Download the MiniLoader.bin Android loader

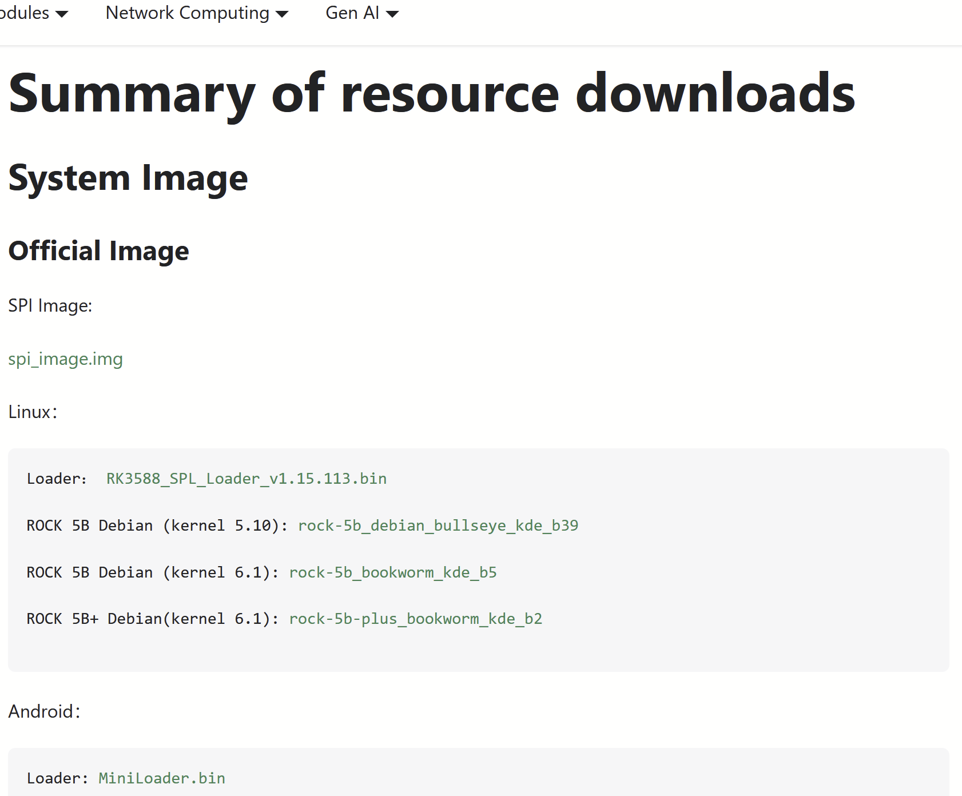coord(162,778)
